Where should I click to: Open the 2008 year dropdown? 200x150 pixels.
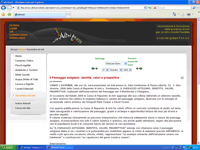tap(127, 70)
